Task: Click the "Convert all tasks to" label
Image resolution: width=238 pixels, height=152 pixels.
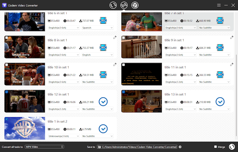Action: point(12,147)
